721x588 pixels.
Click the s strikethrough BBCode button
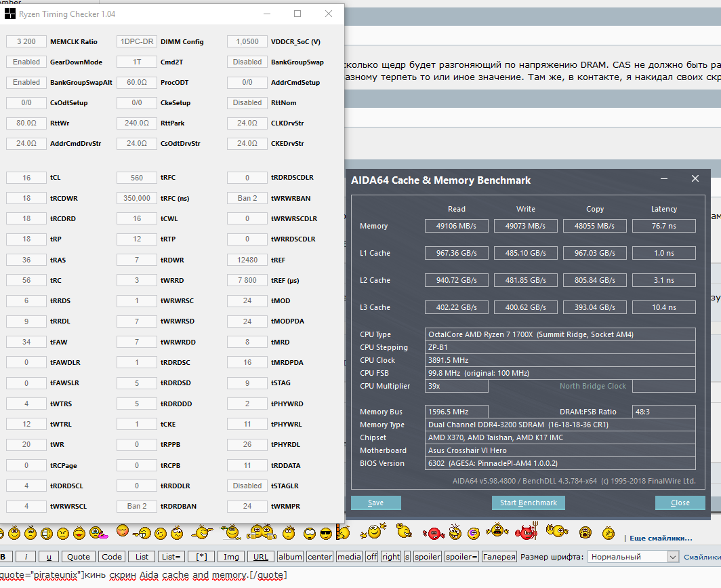click(407, 557)
